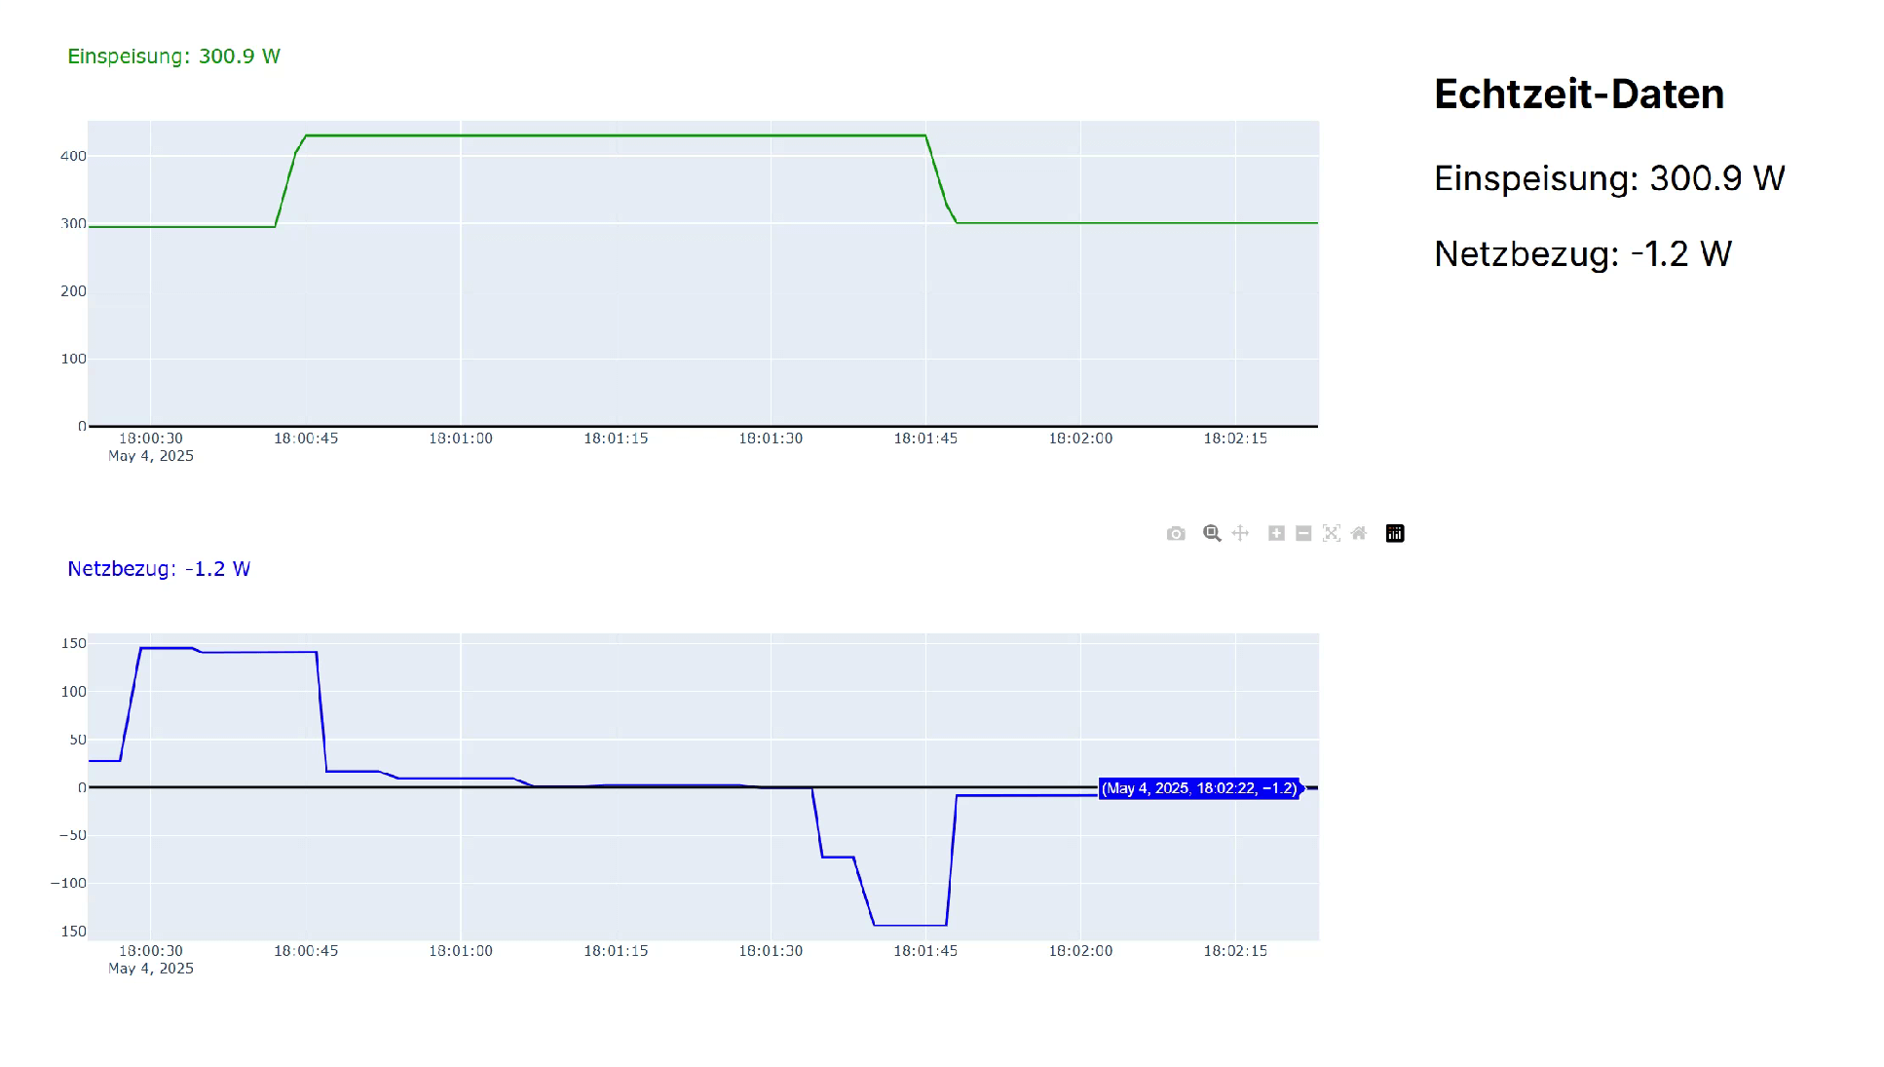Click '18:00:30' x-axis tick in Einspeisung chart

point(151,438)
